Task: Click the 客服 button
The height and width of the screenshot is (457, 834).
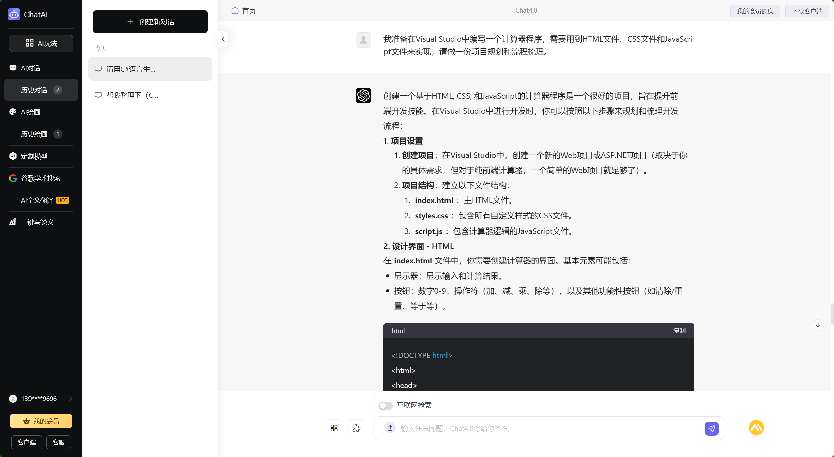Action: pyautogui.click(x=59, y=442)
